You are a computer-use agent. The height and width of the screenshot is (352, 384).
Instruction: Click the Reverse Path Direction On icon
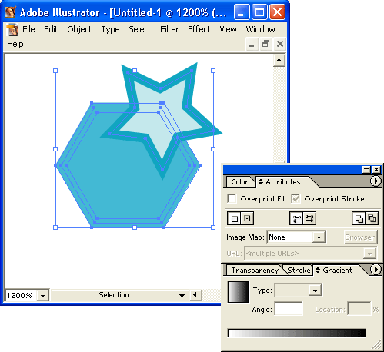[309, 218]
